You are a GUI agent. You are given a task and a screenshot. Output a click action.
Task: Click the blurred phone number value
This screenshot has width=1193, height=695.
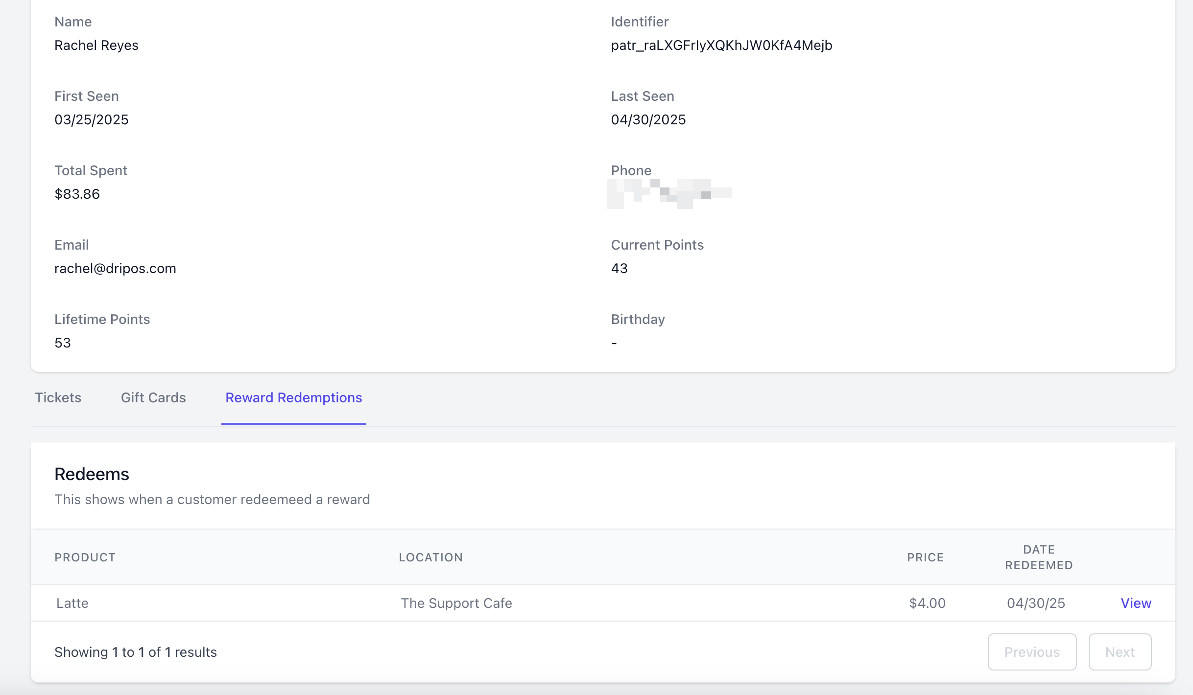[669, 194]
